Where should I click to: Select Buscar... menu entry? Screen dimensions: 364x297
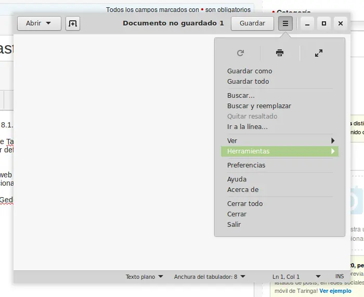[280, 95]
